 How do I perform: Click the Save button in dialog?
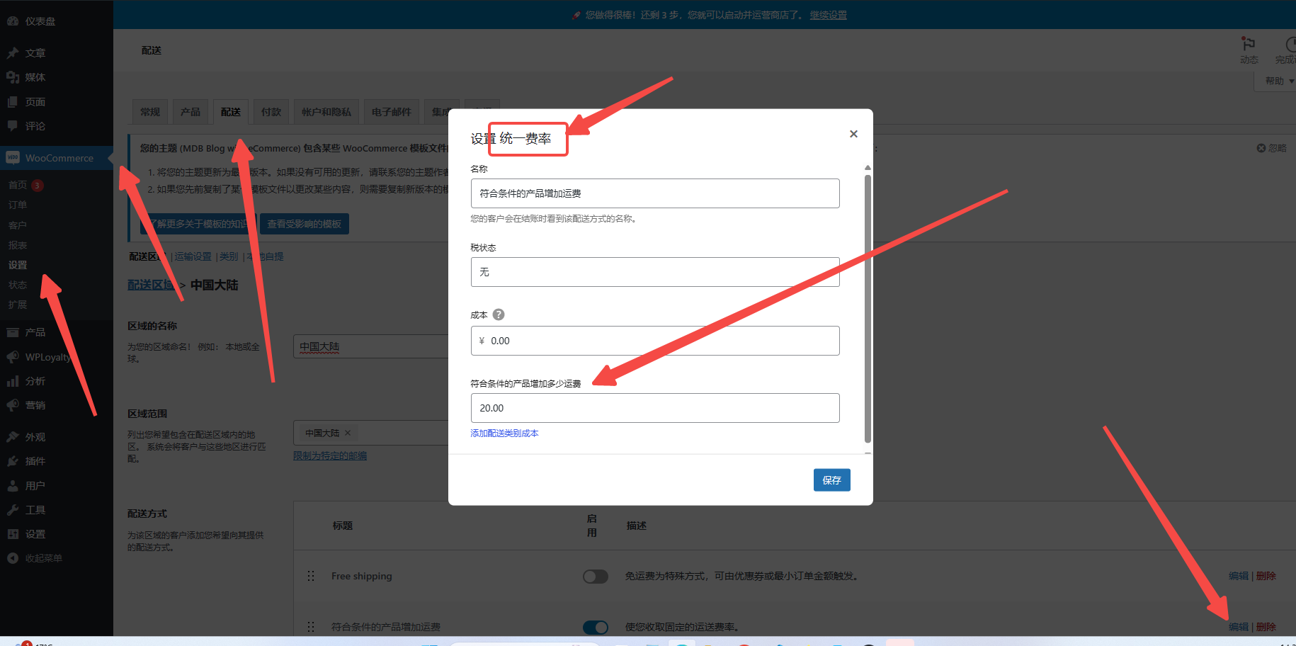coord(831,480)
